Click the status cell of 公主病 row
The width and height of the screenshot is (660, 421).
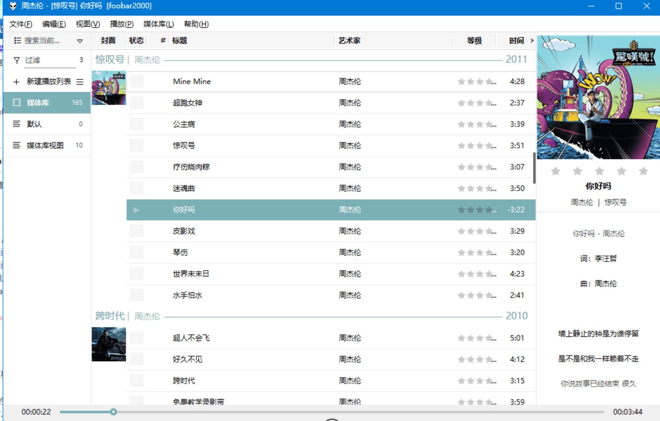tap(137, 124)
